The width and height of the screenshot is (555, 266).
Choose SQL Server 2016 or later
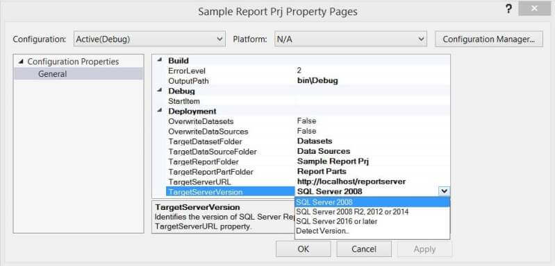372,222
